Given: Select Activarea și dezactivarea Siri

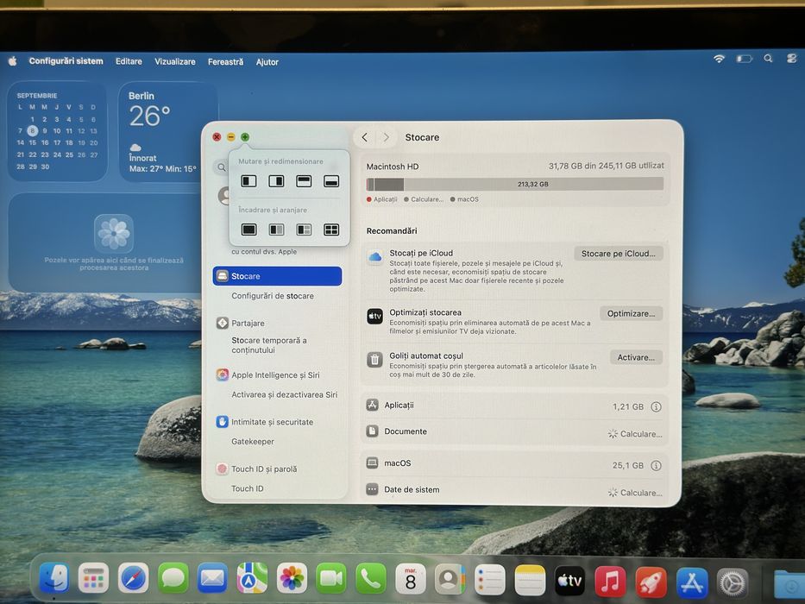Looking at the screenshot, I should [x=284, y=394].
